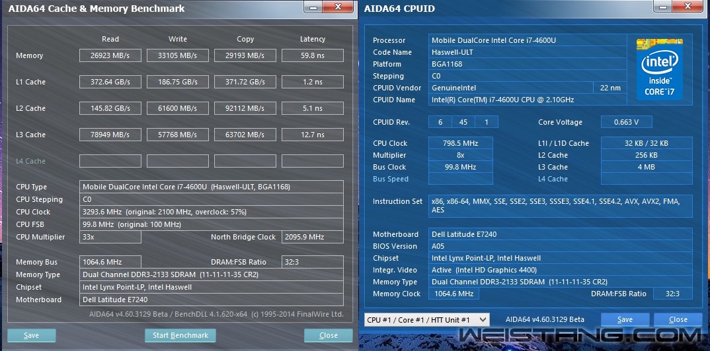Click the 22 nm process value
Screen dimensions: 710x351
coord(610,88)
